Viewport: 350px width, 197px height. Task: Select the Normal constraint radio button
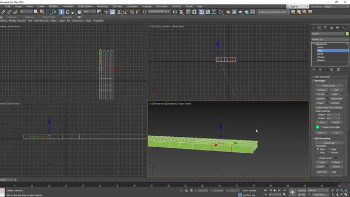coord(329,153)
